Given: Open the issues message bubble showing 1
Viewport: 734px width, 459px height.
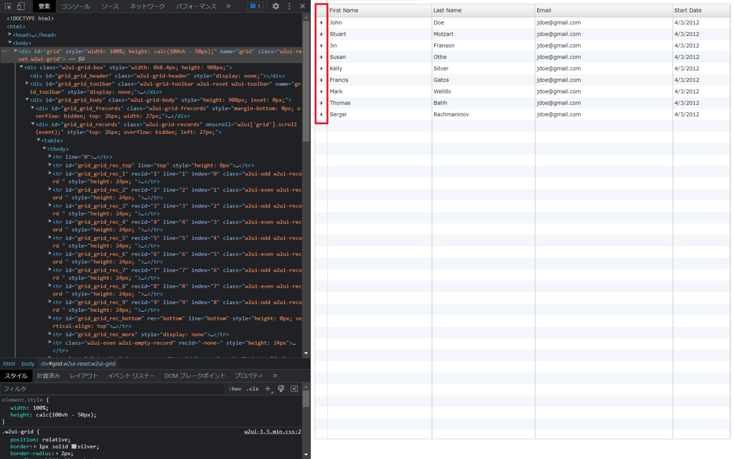Looking at the screenshot, I should [255, 6].
